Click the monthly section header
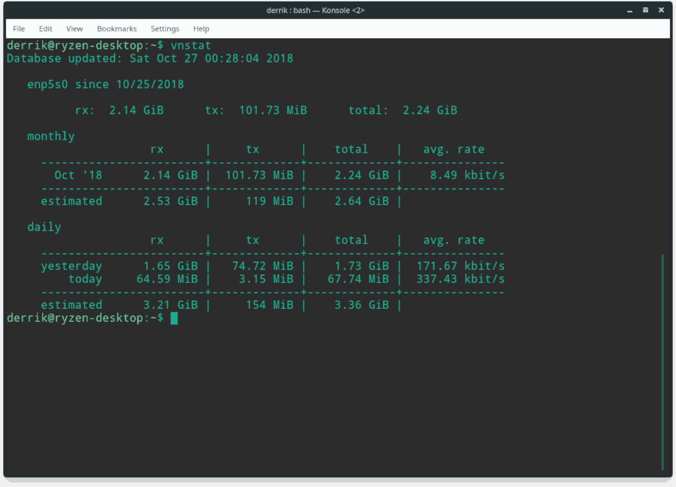 [x=51, y=136]
